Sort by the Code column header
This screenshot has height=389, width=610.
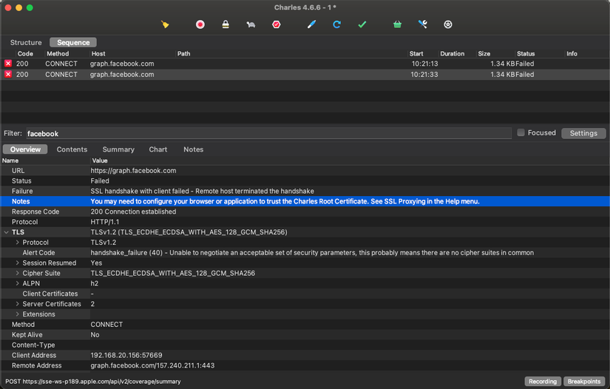[x=25, y=54]
